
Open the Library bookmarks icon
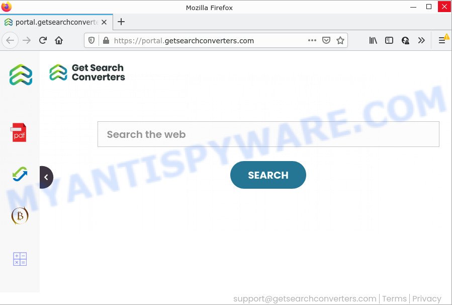tap(373, 40)
